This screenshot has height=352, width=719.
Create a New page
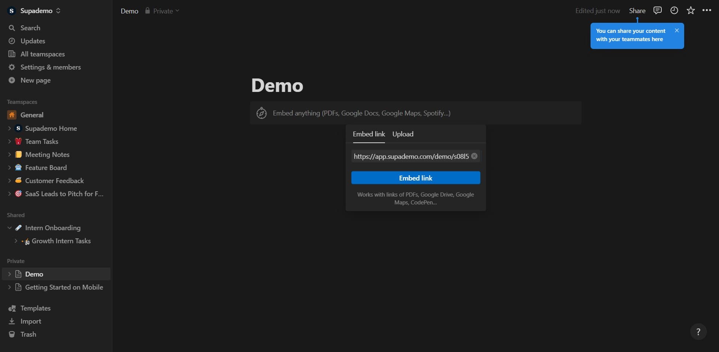click(36, 80)
